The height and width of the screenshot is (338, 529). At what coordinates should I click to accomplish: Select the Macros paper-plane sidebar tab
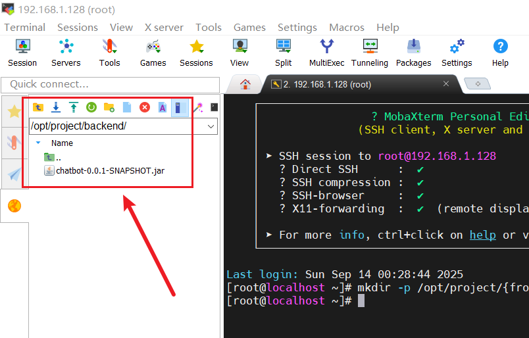click(14, 174)
